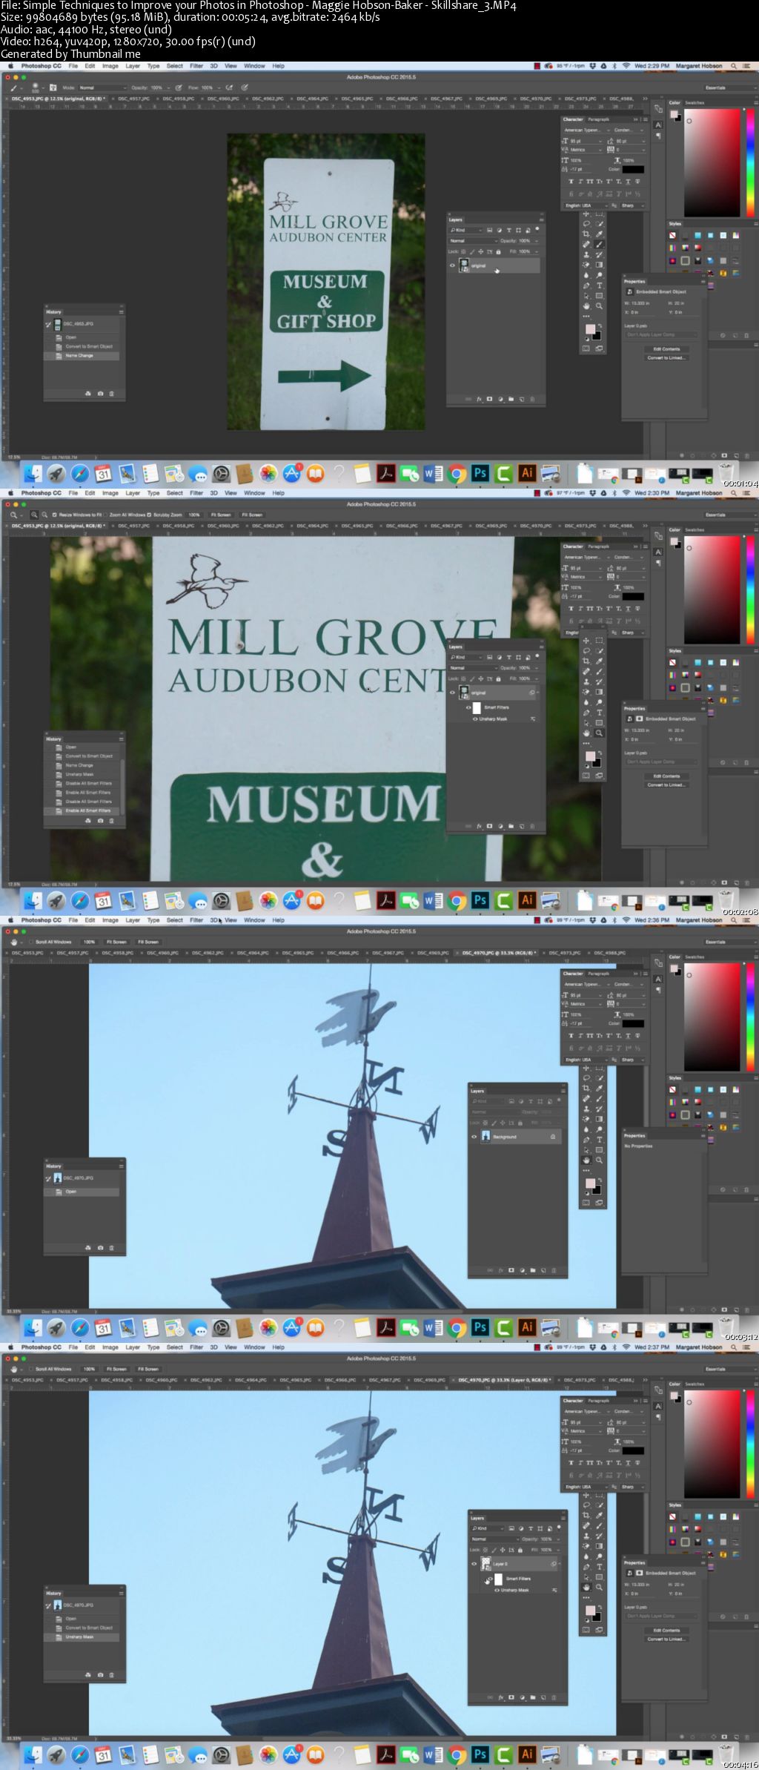This screenshot has height=1770, width=759.
Task: In 00:01:04 frame, open the Filter menu
Action: [196, 66]
